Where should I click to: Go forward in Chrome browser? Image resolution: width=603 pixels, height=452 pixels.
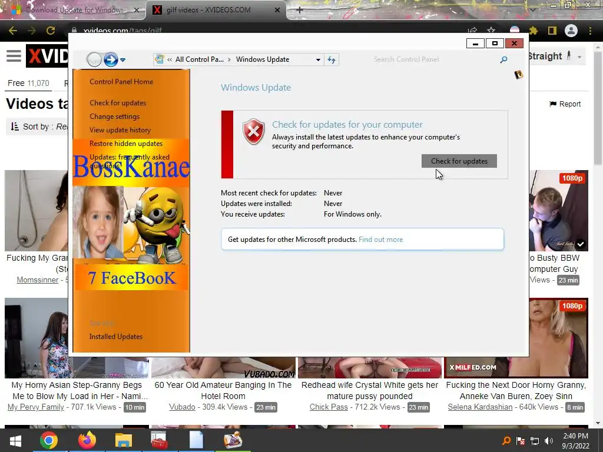tap(32, 31)
